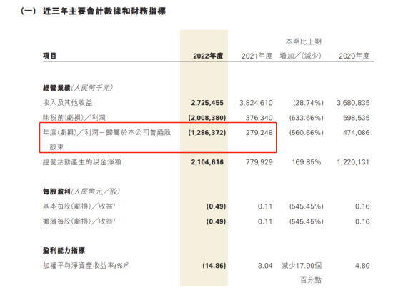Click the 279,248 value in the red box

pyautogui.click(x=259, y=133)
